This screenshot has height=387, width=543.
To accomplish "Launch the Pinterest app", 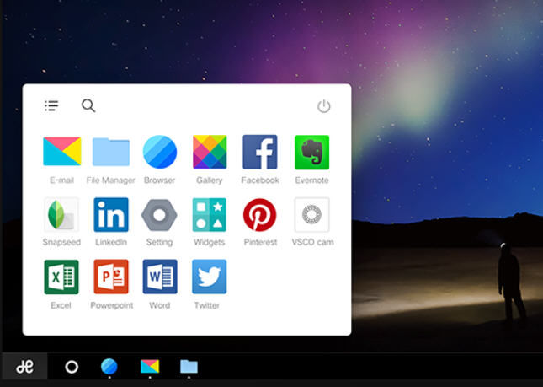I will [260, 215].
